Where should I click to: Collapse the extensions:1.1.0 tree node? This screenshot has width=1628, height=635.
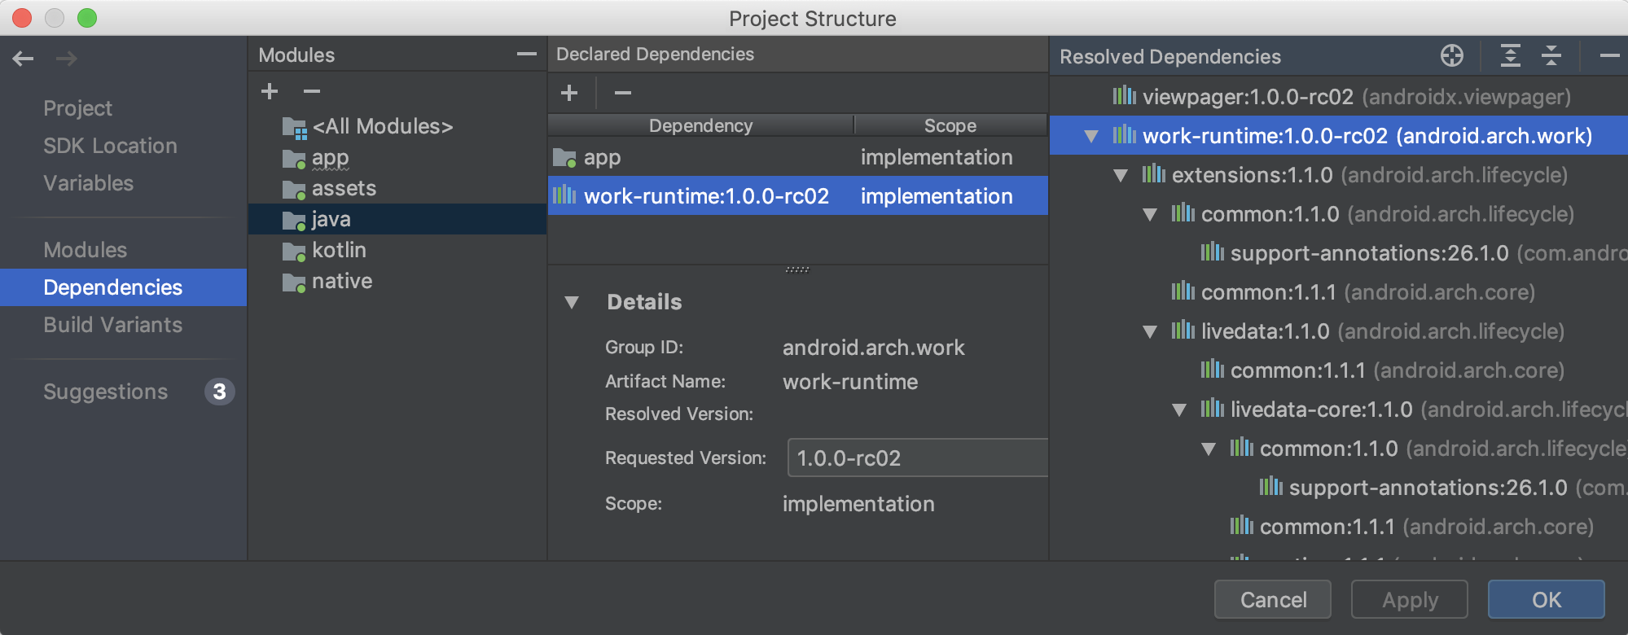coord(1121,175)
